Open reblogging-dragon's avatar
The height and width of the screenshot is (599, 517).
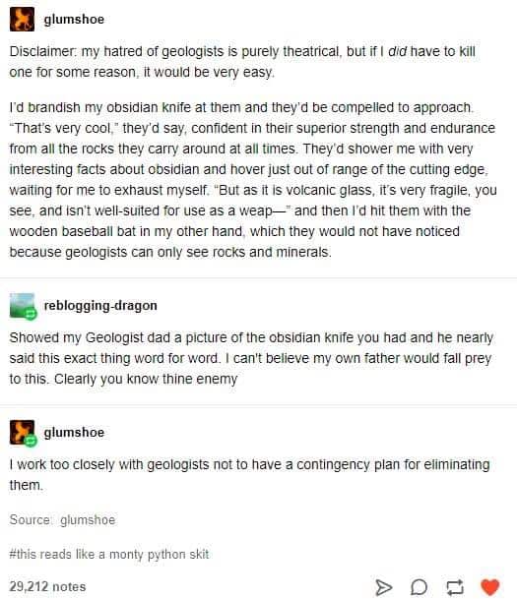pos(23,305)
